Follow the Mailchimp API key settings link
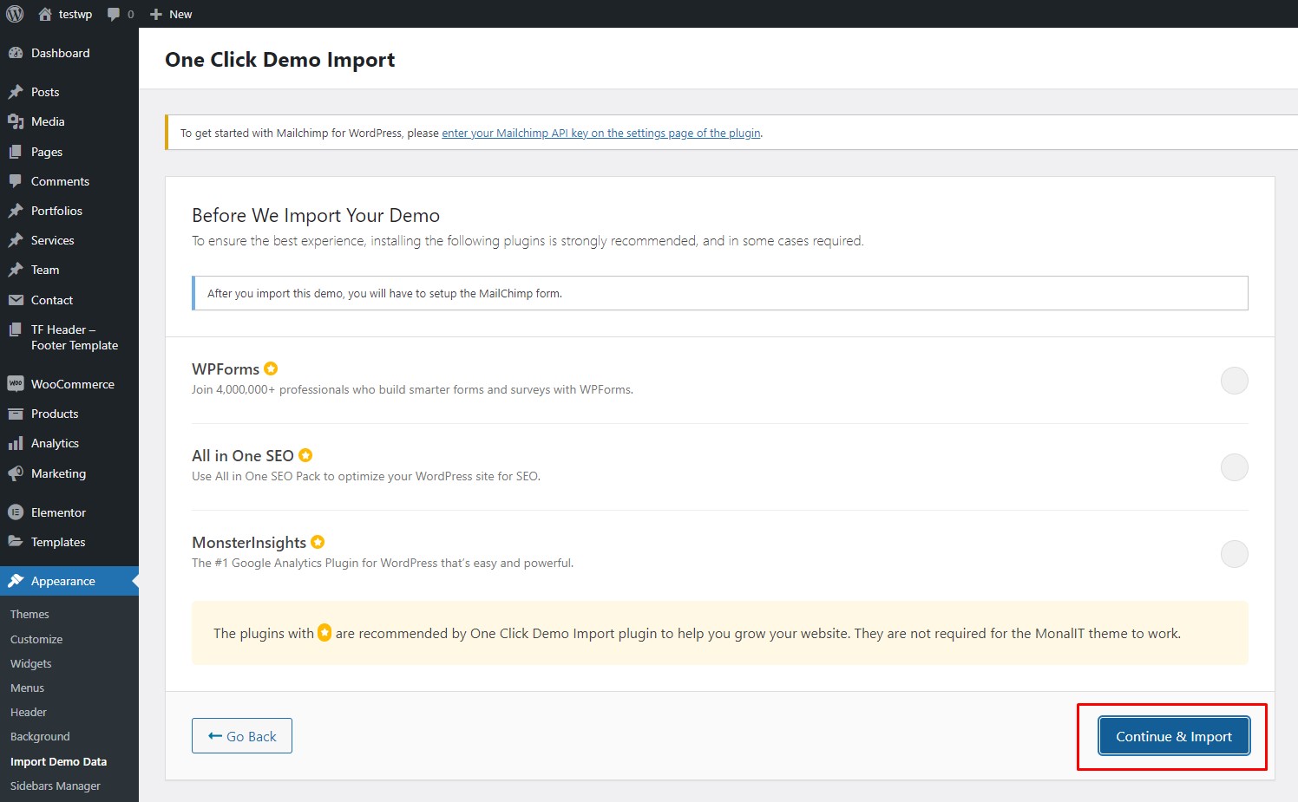 tap(601, 133)
